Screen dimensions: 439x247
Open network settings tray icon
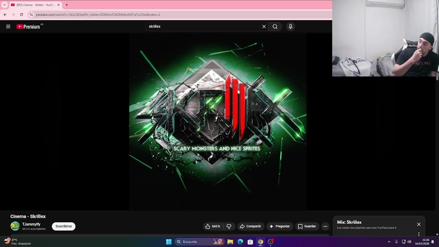pos(404,242)
